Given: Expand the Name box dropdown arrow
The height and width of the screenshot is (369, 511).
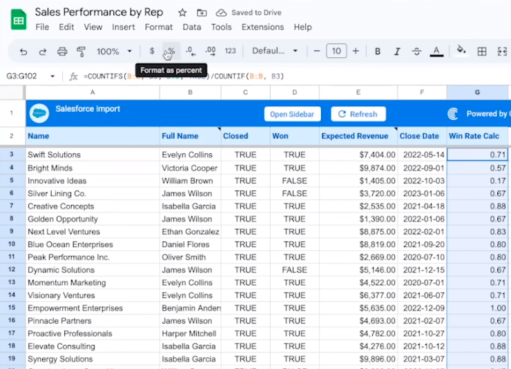Looking at the screenshot, I should [x=52, y=76].
